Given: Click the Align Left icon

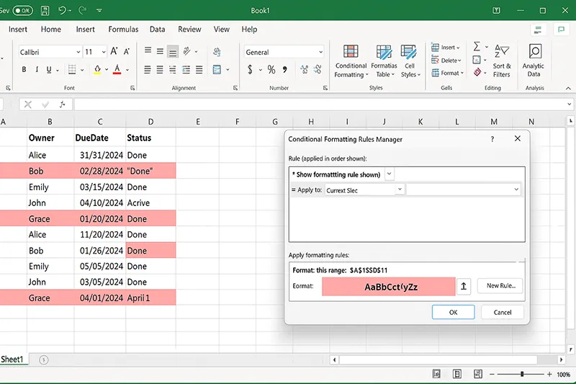Looking at the screenshot, I should point(148,69).
